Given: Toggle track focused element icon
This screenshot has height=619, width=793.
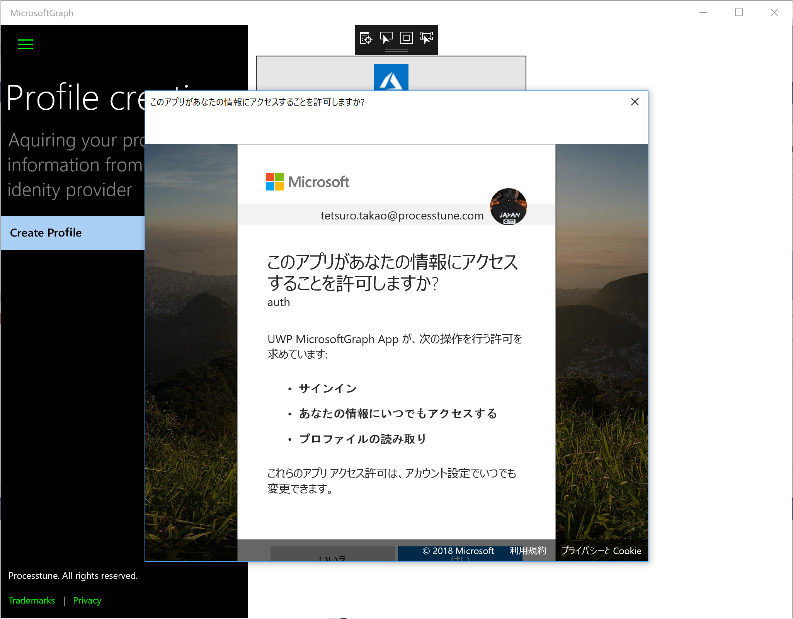Looking at the screenshot, I should 426,38.
